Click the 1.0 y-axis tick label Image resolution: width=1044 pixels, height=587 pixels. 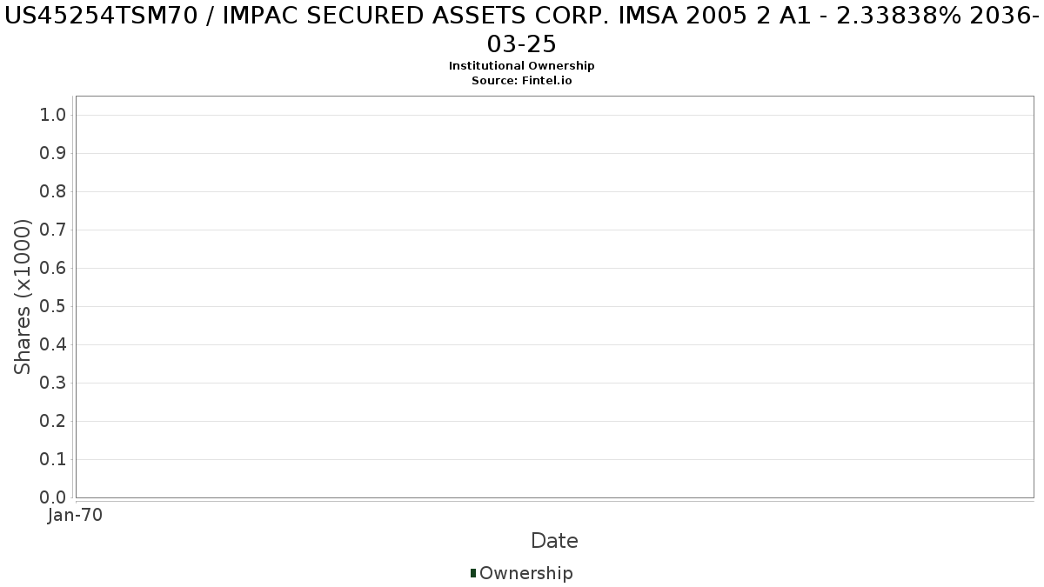53,115
